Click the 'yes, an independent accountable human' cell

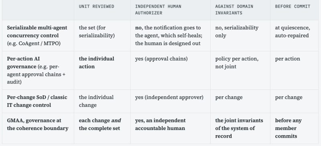160,124
